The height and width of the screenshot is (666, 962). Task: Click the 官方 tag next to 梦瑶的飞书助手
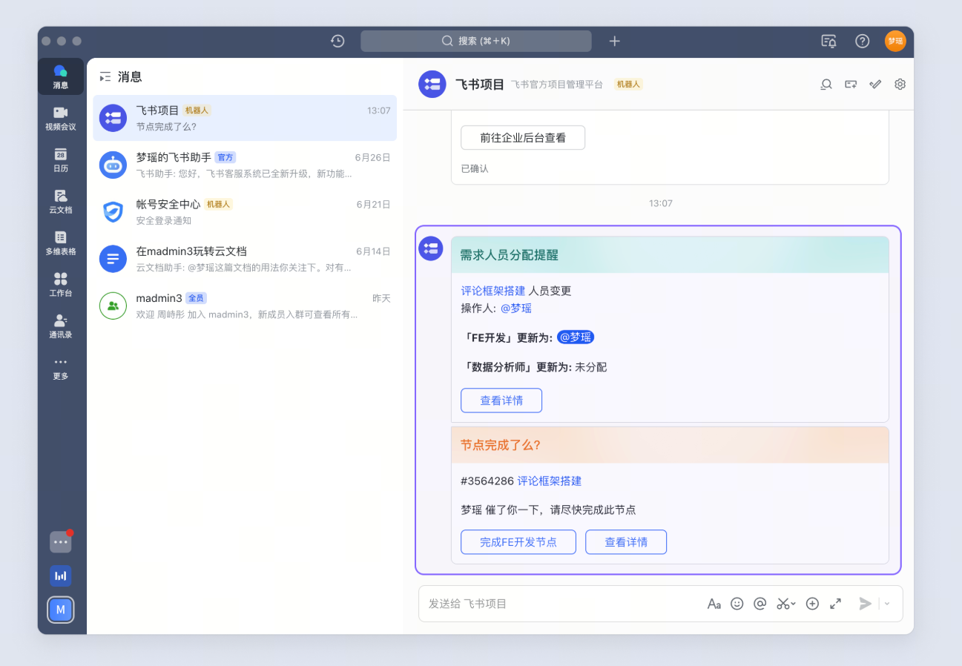(x=225, y=157)
